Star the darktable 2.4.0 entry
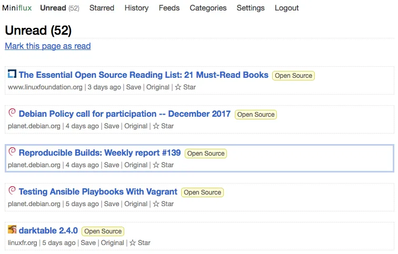Screen dimensions: 398x254 [140, 243]
